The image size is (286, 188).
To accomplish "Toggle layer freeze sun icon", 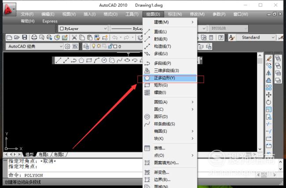I will pyautogui.click(x=99, y=46).
